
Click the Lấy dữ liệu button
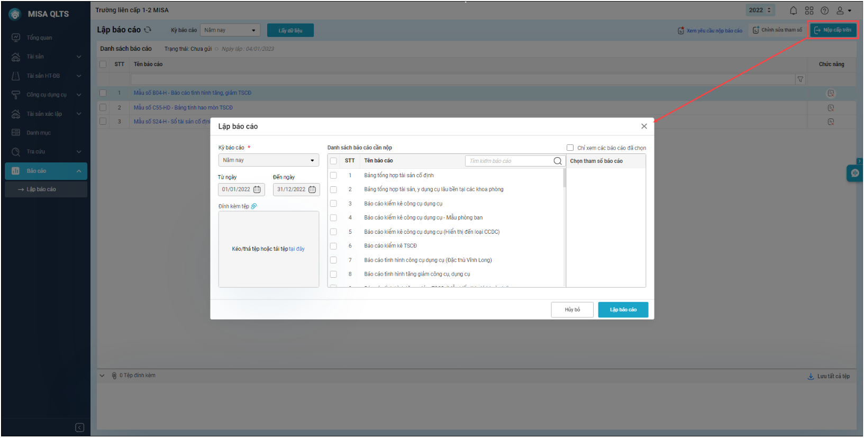click(x=290, y=31)
